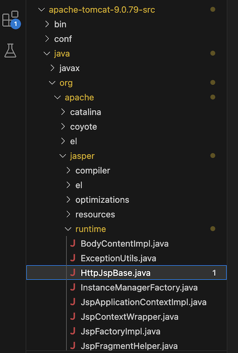Expand the el folder chevron under jasper
The width and height of the screenshot is (238, 353).
coord(69,185)
